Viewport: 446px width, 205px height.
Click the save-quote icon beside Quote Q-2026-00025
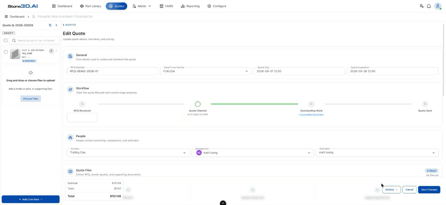click(x=50, y=25)
